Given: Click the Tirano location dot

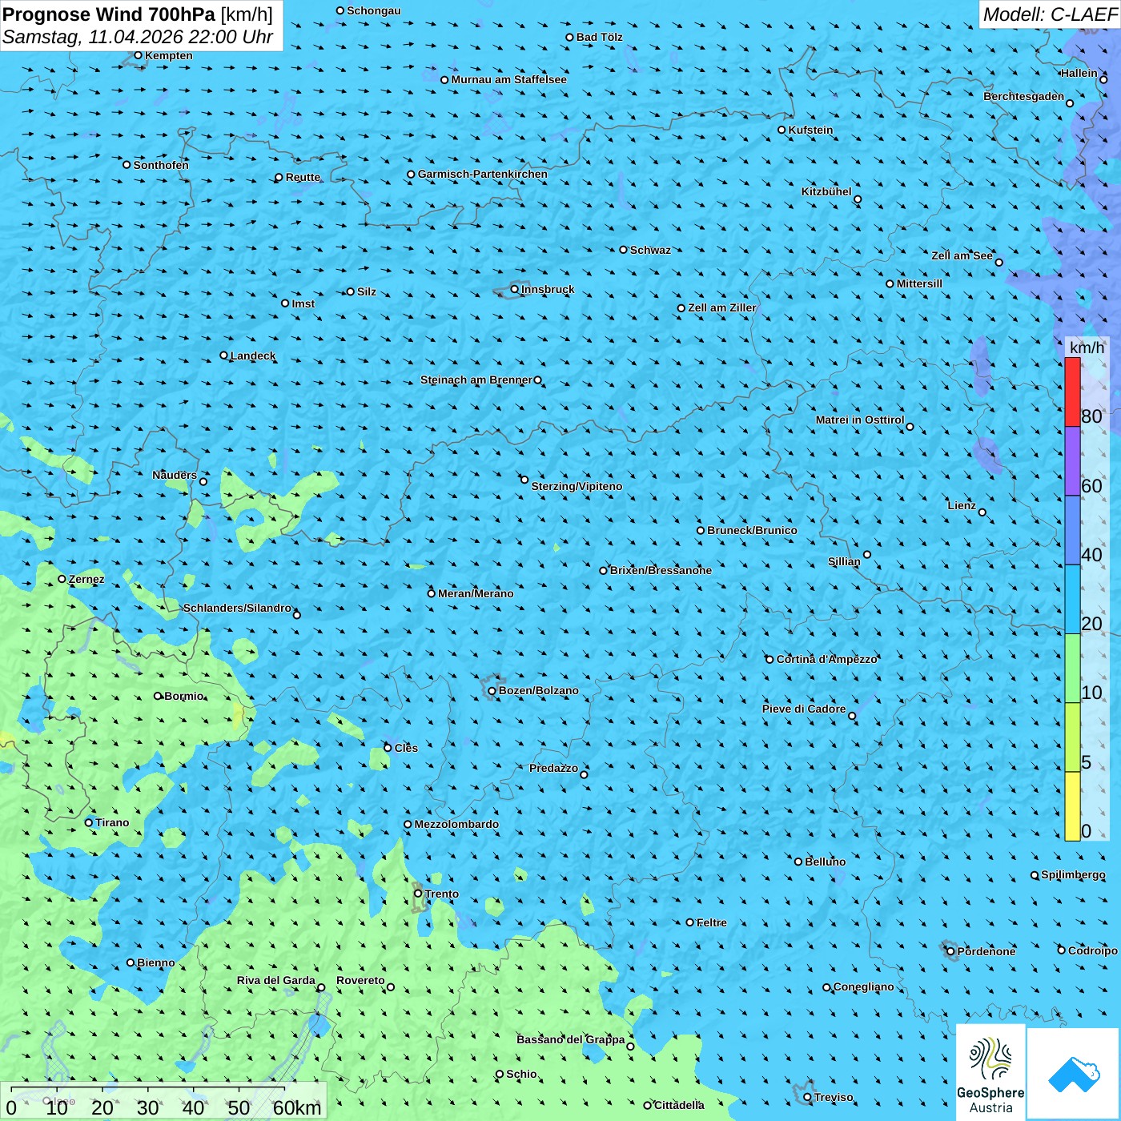Looking at the screenshot, I should (89, 822).
